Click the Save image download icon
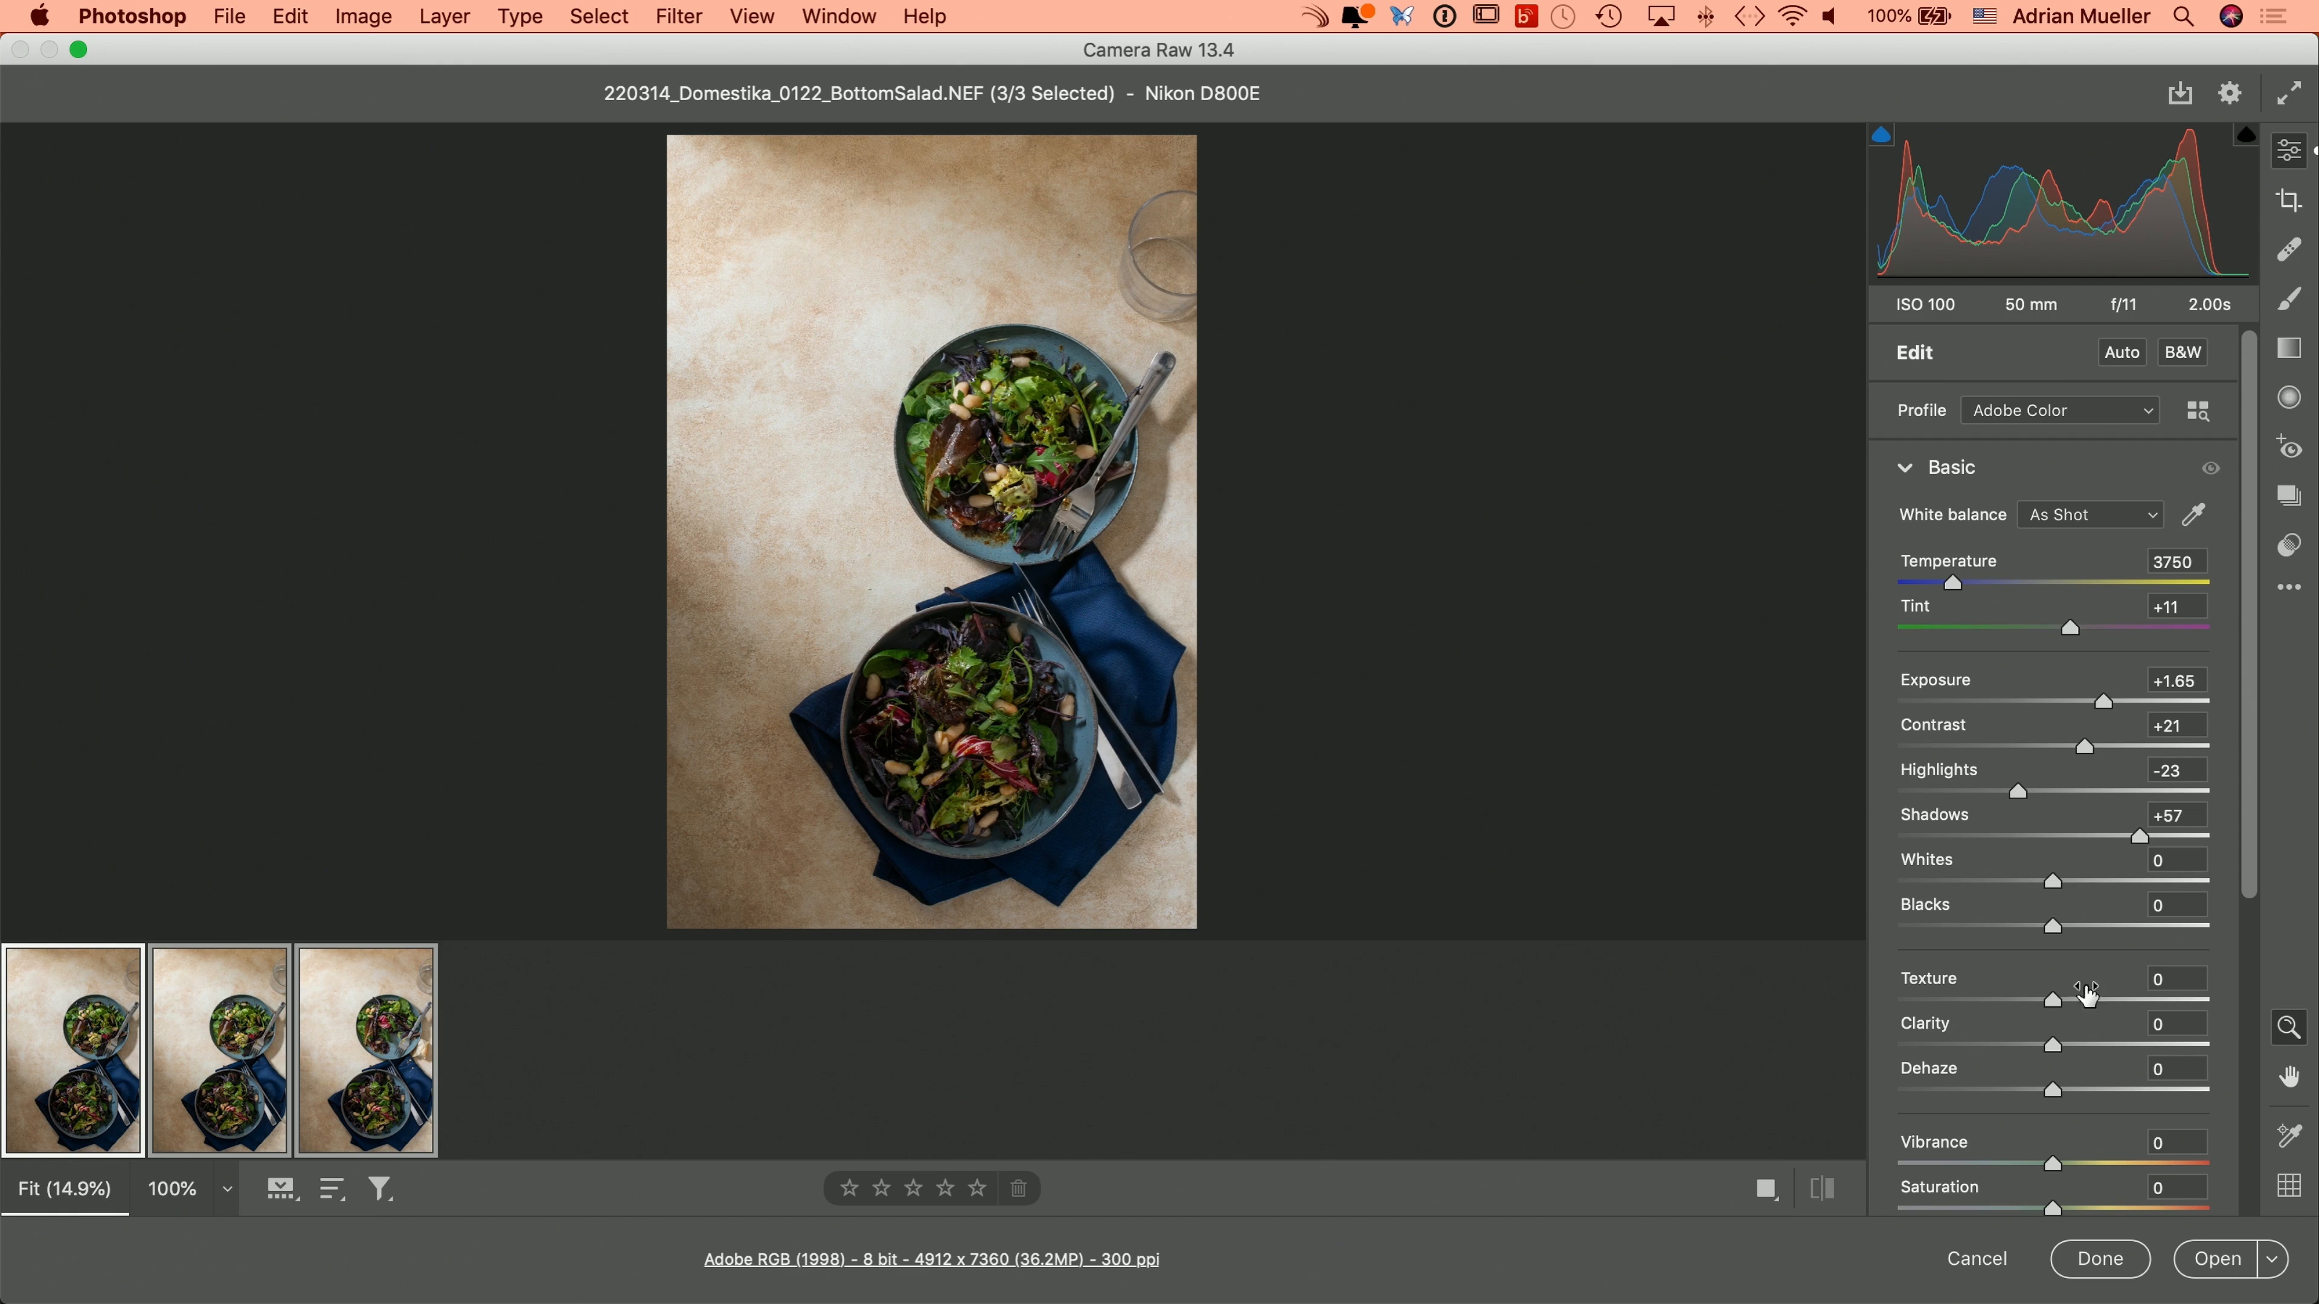 2179,94
